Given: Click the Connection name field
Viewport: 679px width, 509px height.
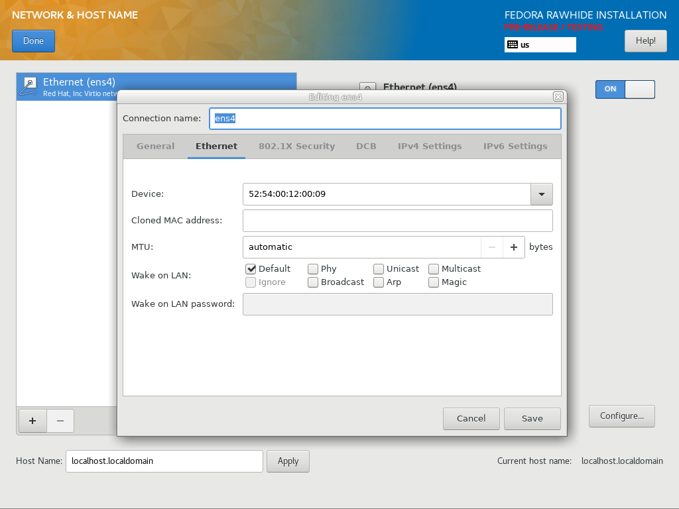Looking at the screenshot, I should tap(385, 119).
